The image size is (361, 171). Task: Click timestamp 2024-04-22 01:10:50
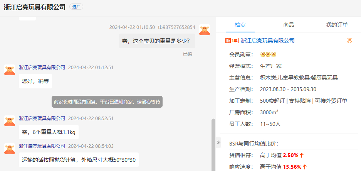(x=132, y=27)
